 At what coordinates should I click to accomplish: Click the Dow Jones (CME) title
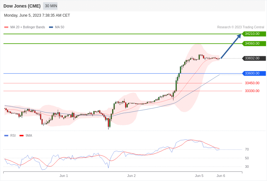[22, 6]
